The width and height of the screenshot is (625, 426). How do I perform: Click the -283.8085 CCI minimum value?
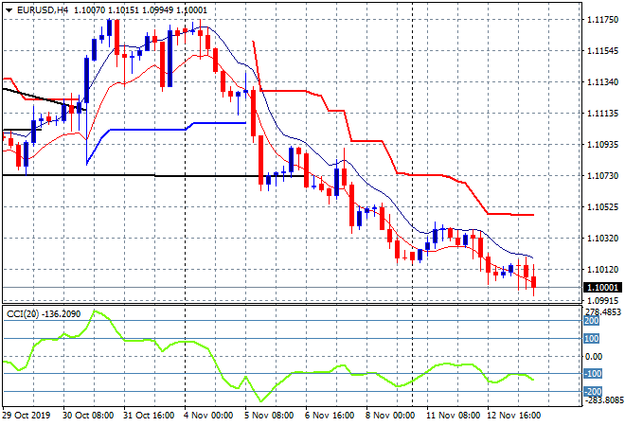pyautogui.click(x=603, y=399)
